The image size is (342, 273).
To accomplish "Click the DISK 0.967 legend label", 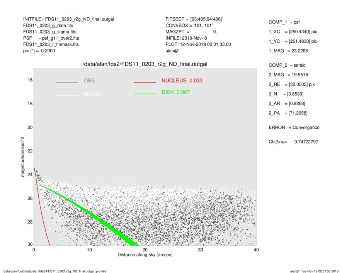I will [175, 92].
